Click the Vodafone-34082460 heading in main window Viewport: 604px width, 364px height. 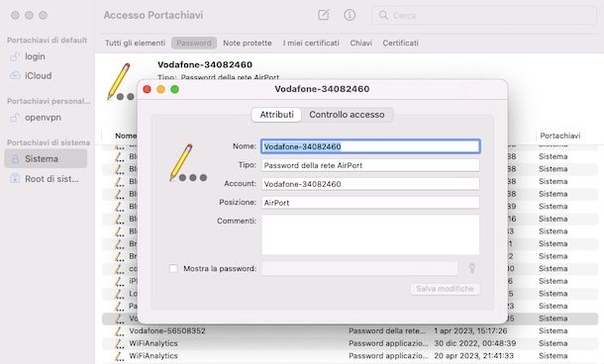pyautogui.click(x=205, y=64)
